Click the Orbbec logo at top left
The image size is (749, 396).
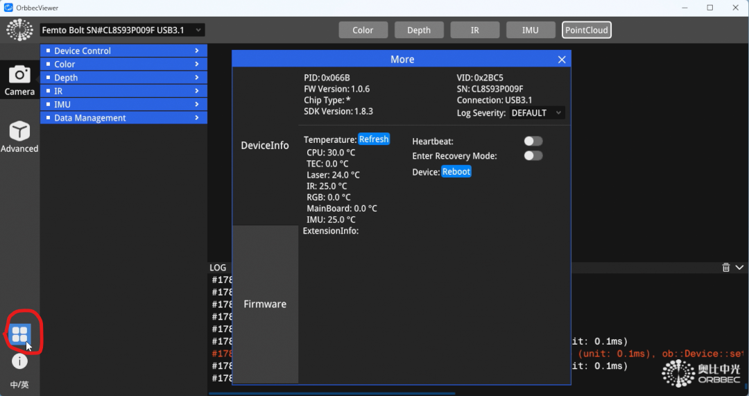[19, 31]
